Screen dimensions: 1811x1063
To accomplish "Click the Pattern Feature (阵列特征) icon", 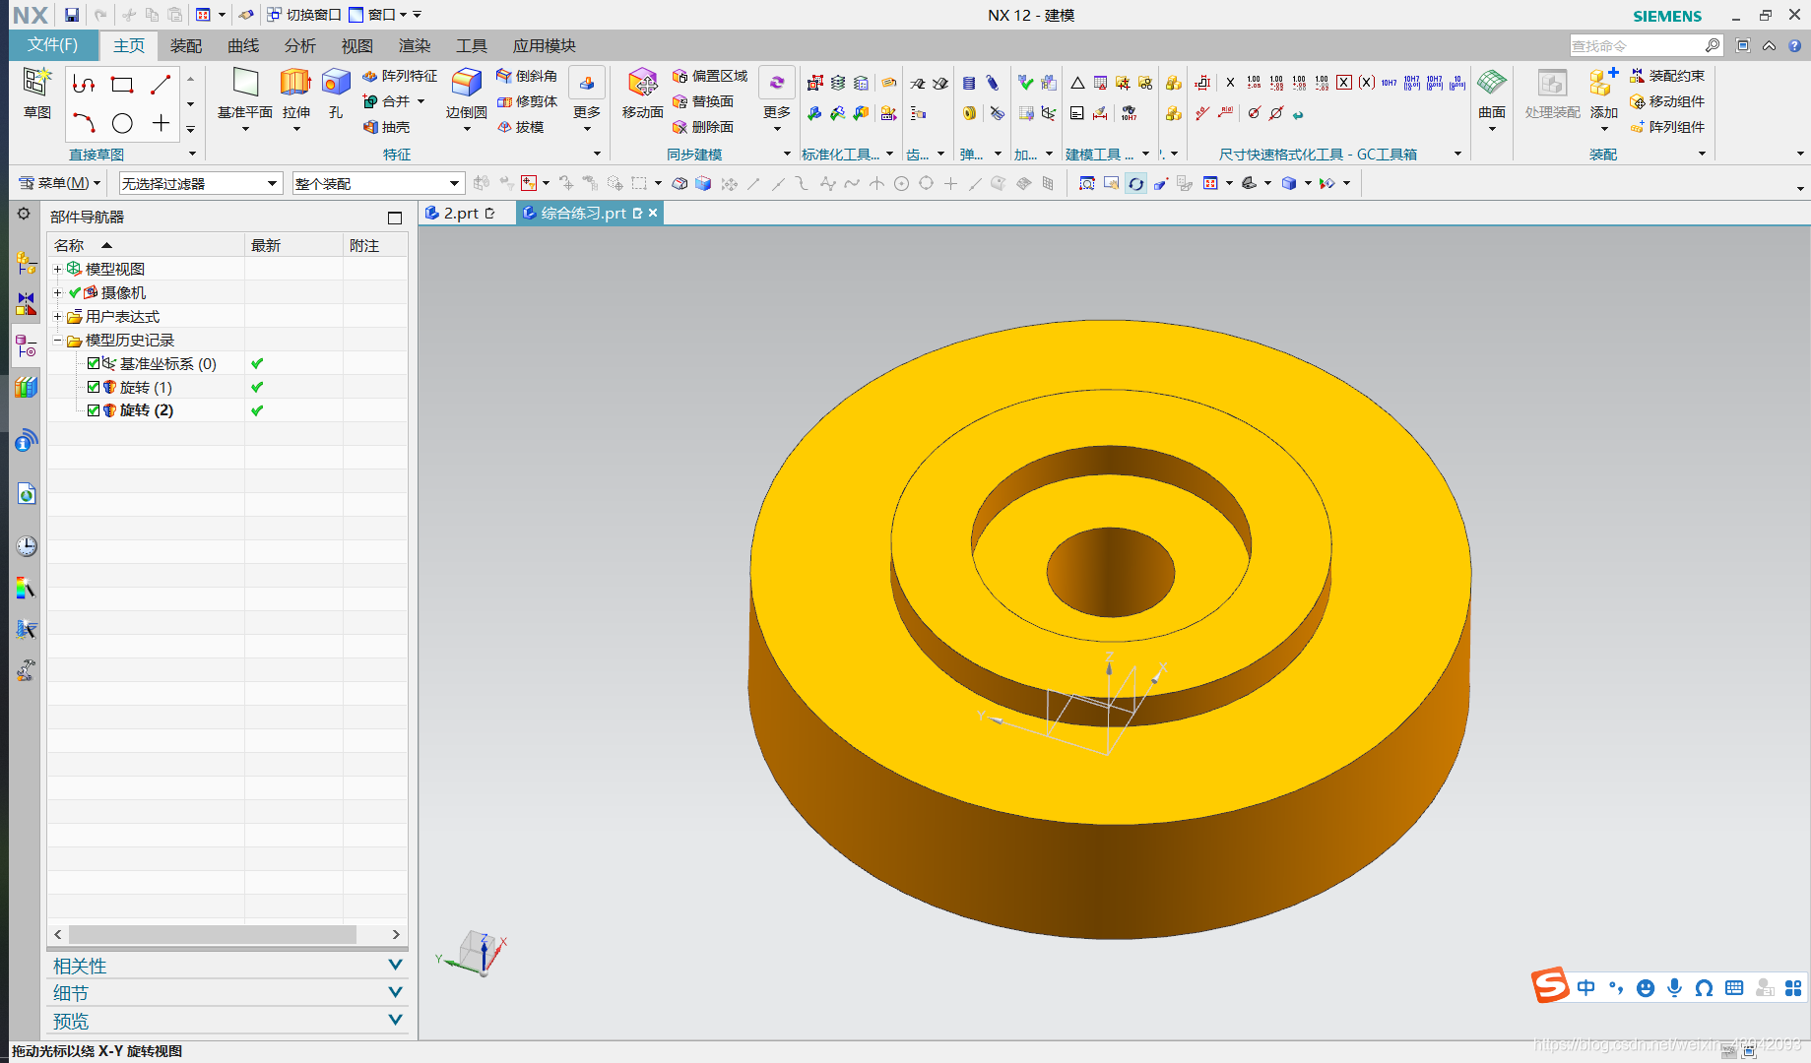I will (x=400, y=76).
